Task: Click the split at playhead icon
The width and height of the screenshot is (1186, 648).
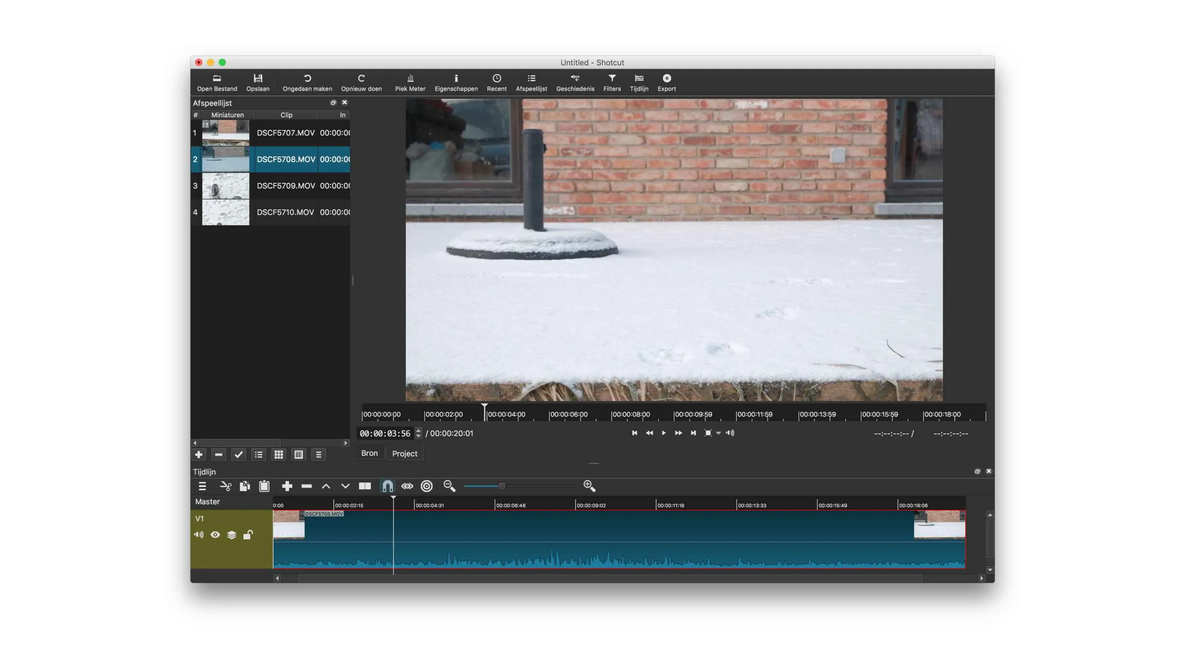Action: [364, 486]
